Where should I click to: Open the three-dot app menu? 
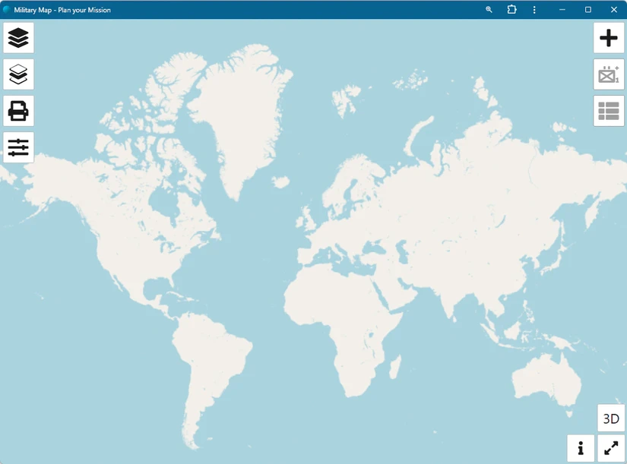coord(534,10)
